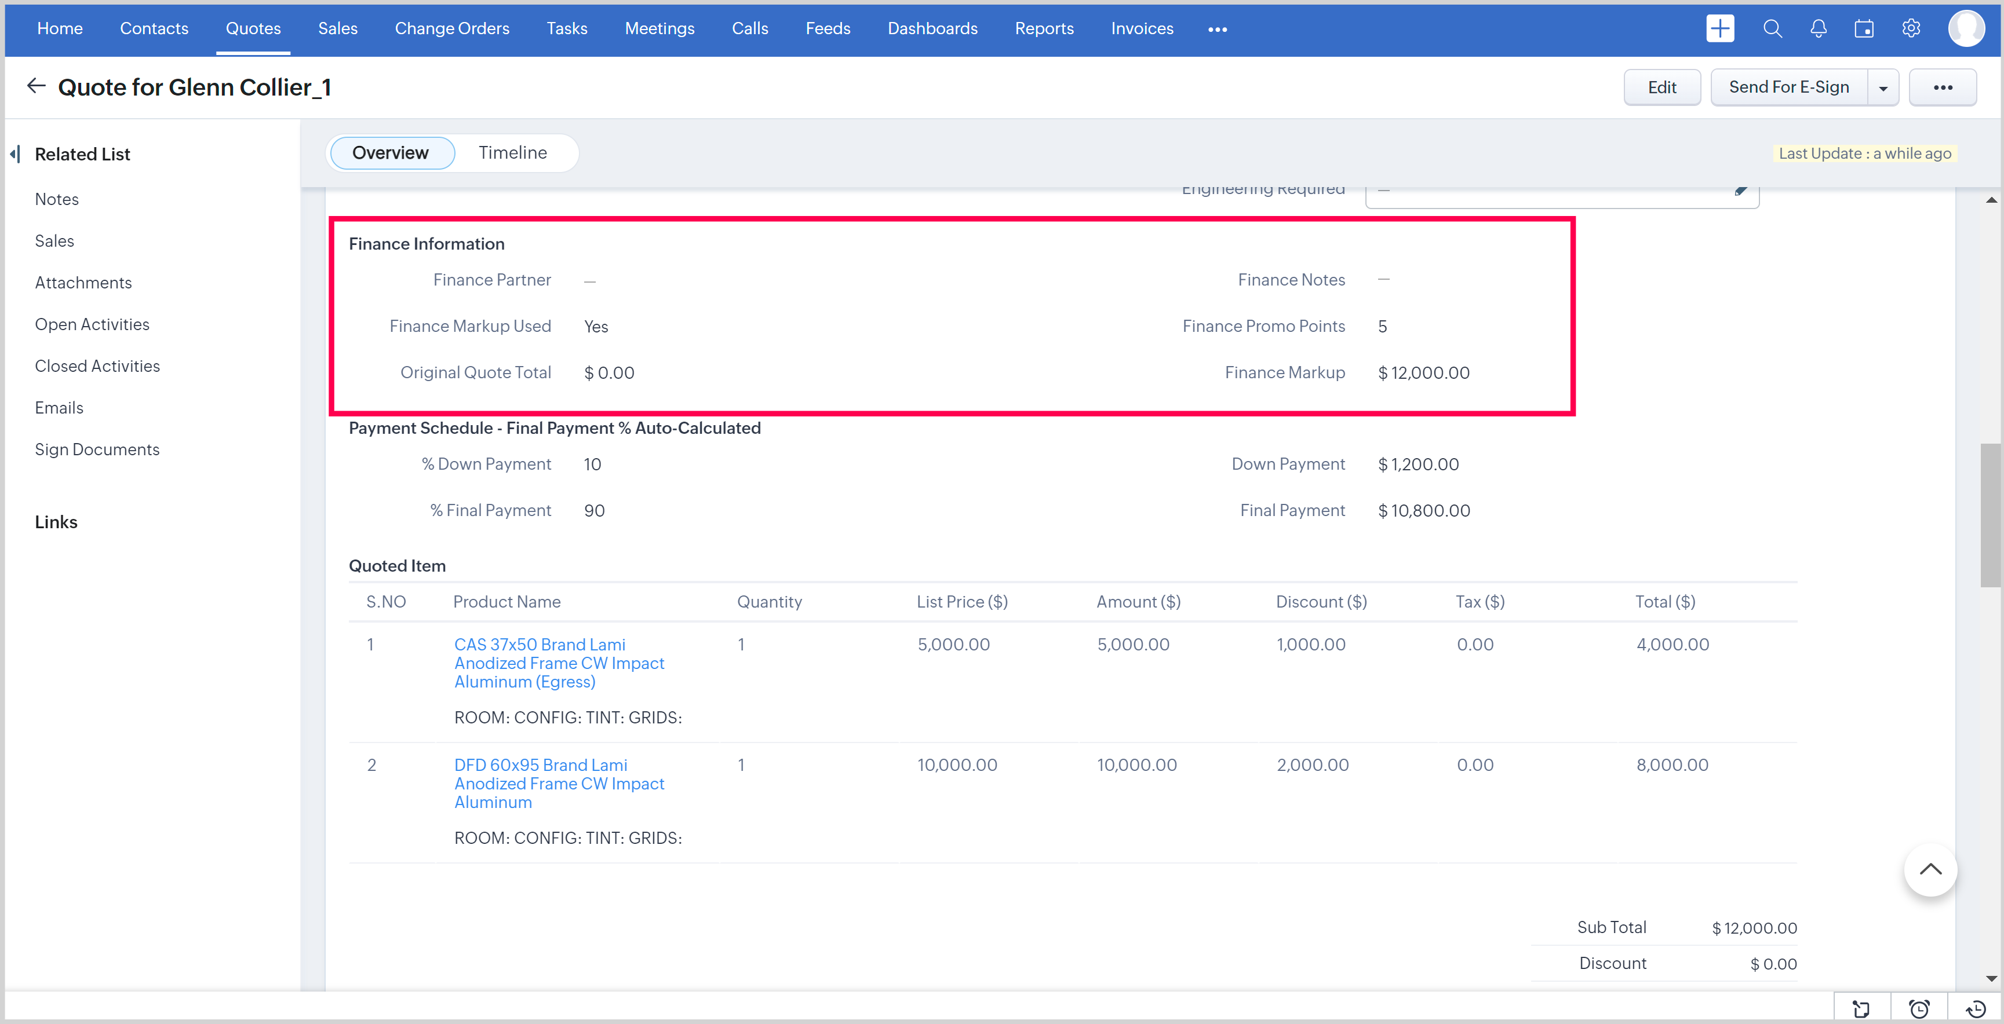2004x1024 pixels.
Task: Click the pencil edit icon on Engineering Required
Action: [x=1741, y=191]
